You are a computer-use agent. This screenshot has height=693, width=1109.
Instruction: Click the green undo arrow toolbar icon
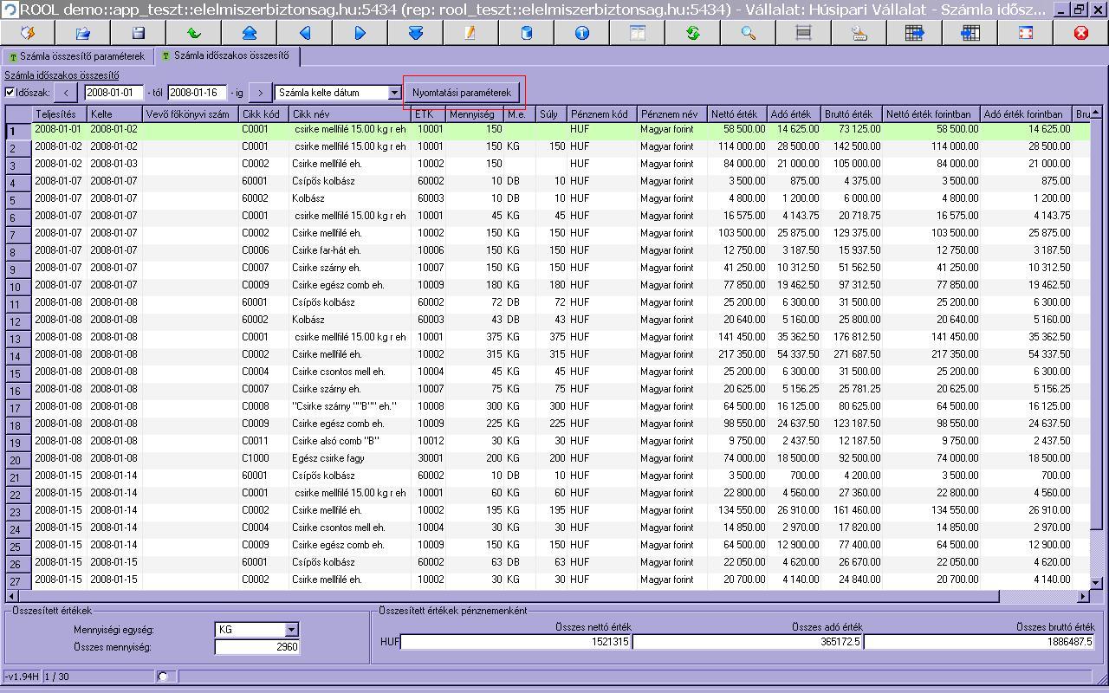coord(194,33)
